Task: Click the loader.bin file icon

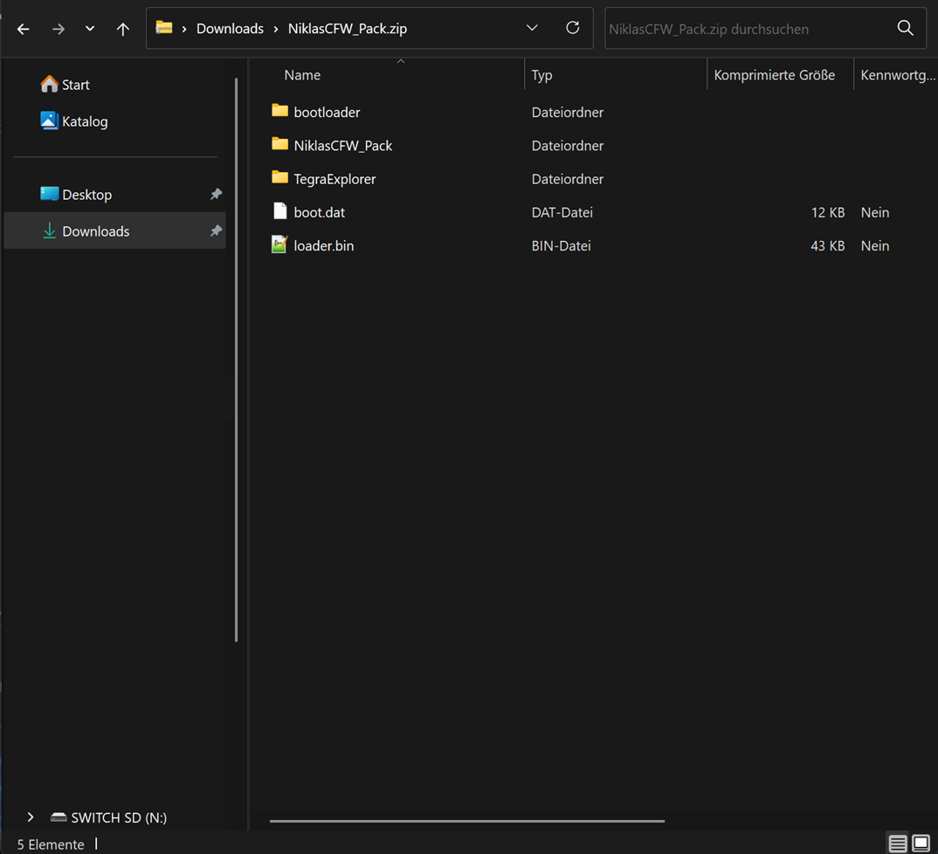Action: click(x=279, y=245)
